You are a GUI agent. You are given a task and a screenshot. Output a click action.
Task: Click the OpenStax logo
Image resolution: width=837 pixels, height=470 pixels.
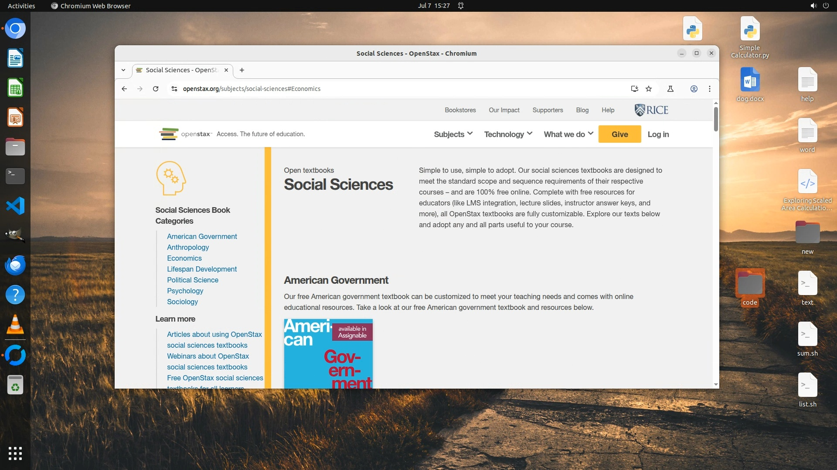tap(186, 134)
